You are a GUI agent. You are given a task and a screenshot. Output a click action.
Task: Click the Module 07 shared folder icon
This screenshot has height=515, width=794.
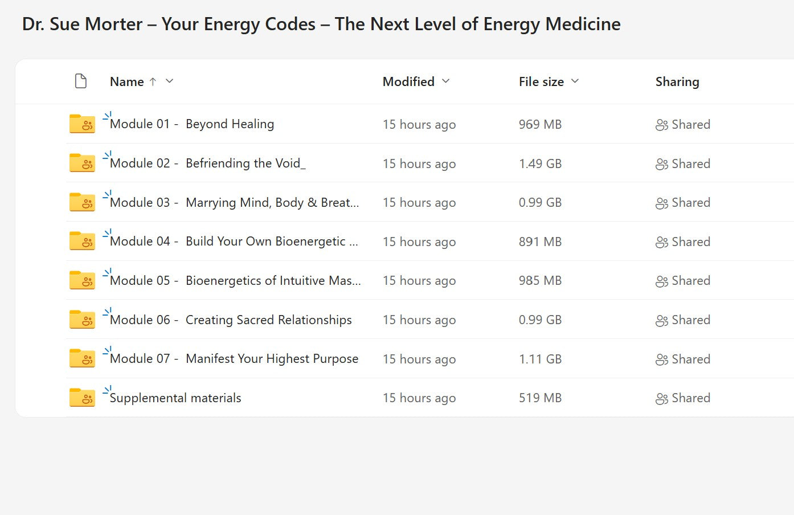[x=82, y=359]
